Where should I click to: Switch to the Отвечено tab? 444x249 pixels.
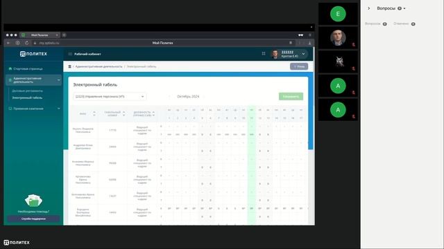pyautogui.click(x=404, y=24)
